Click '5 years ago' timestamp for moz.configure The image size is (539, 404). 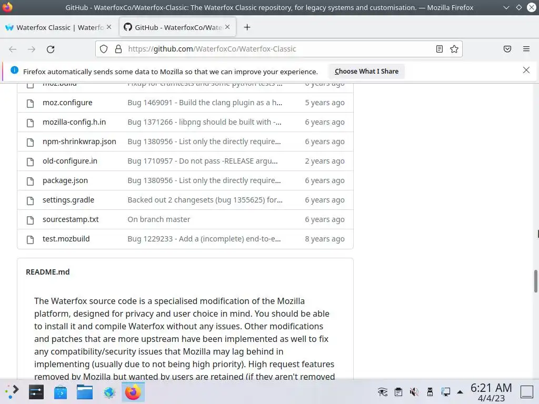[324, 103]
